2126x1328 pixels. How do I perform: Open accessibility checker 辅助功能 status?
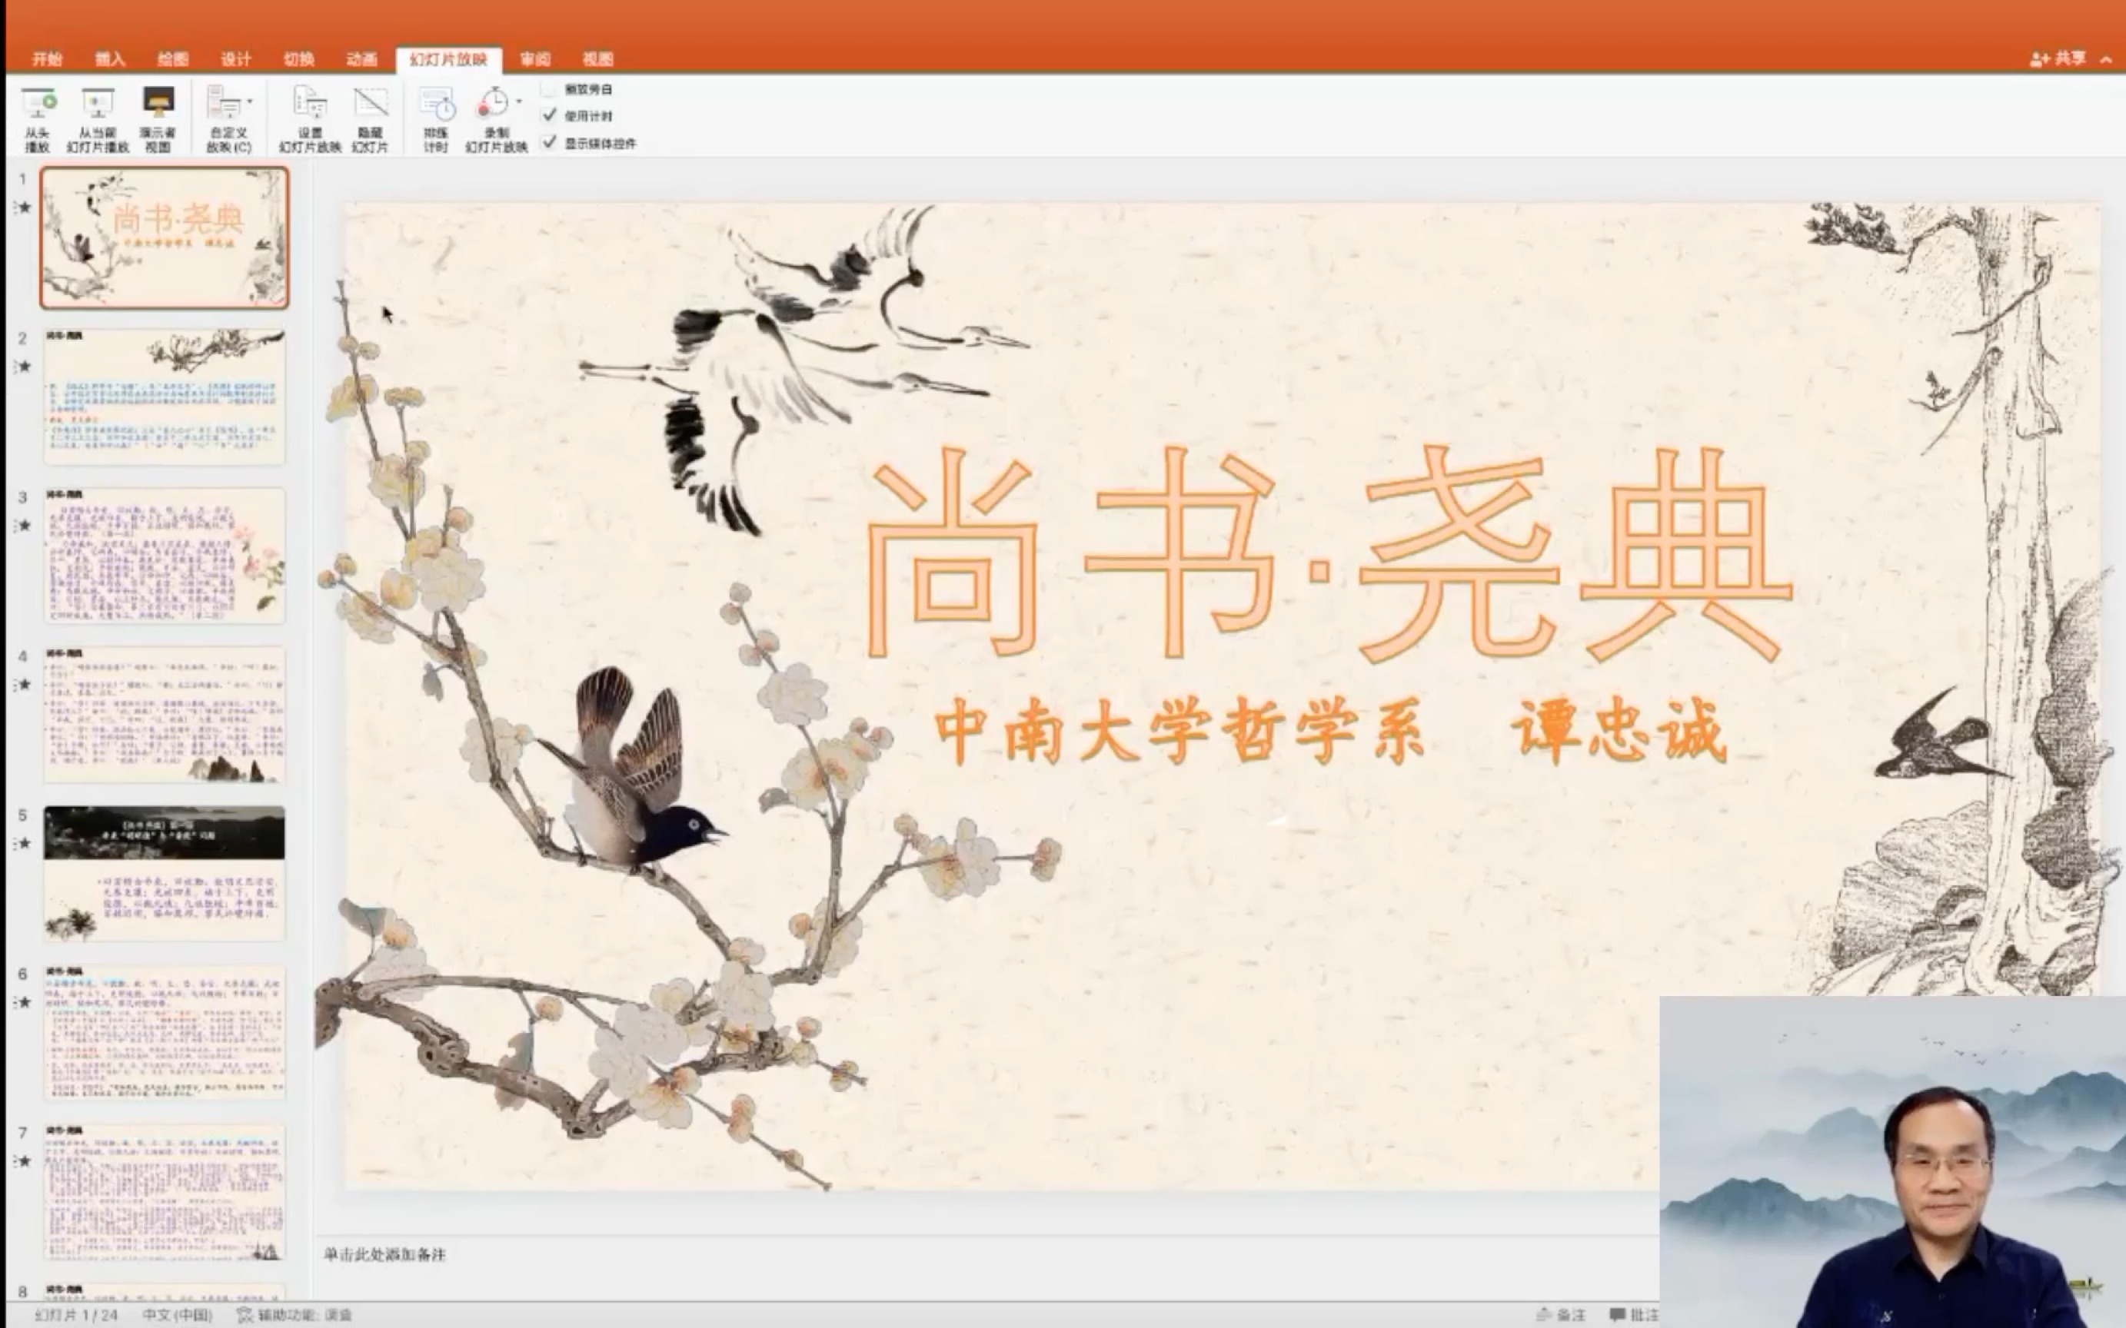[294, 1315]
